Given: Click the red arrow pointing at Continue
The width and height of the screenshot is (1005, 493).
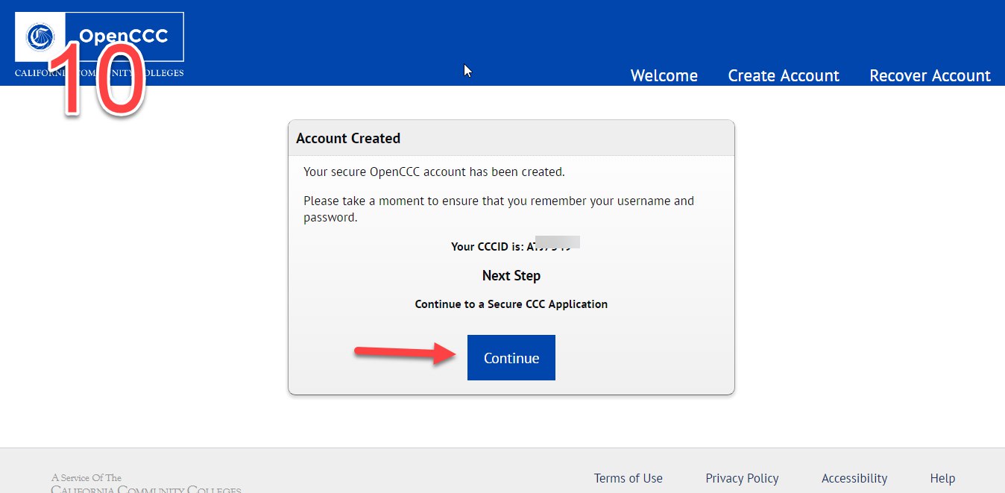Looking at the screenshot, I should pyautogui.click(x=405, y=354).
